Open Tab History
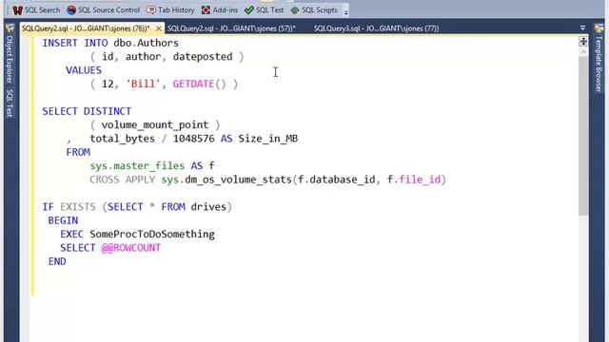609x342 pixels. [170, 10]
